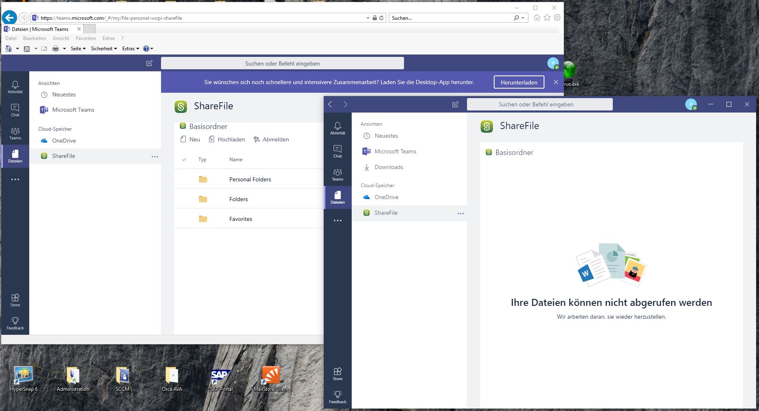
Task: Open ShareFile more options in browser Teams
Action: [155, 157]
